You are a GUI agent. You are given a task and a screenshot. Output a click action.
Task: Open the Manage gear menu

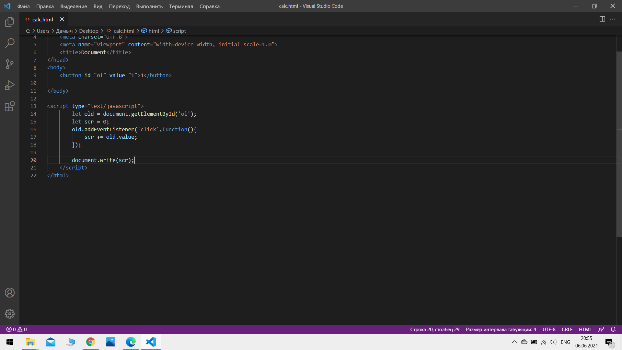click(x=10, y=313)
